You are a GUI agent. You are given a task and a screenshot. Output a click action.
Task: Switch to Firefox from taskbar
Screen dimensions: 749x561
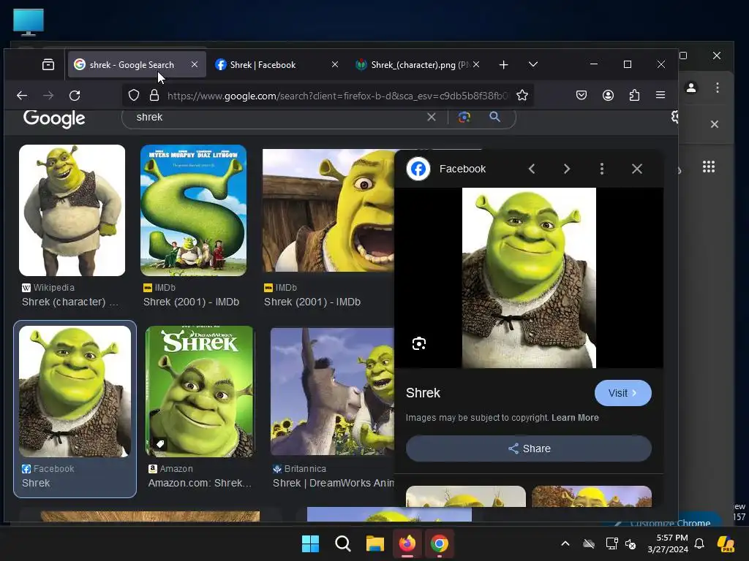407,543
